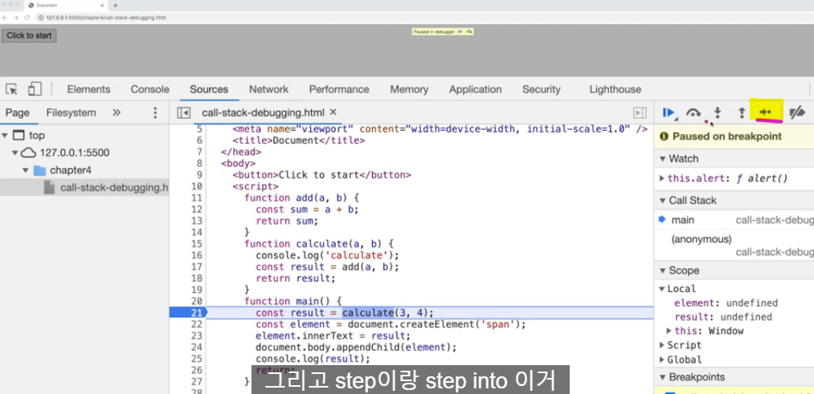Collapse the Watch section
Image resolution: width=814 pixels, height=394 pixels.
click(x=662, y=159)
